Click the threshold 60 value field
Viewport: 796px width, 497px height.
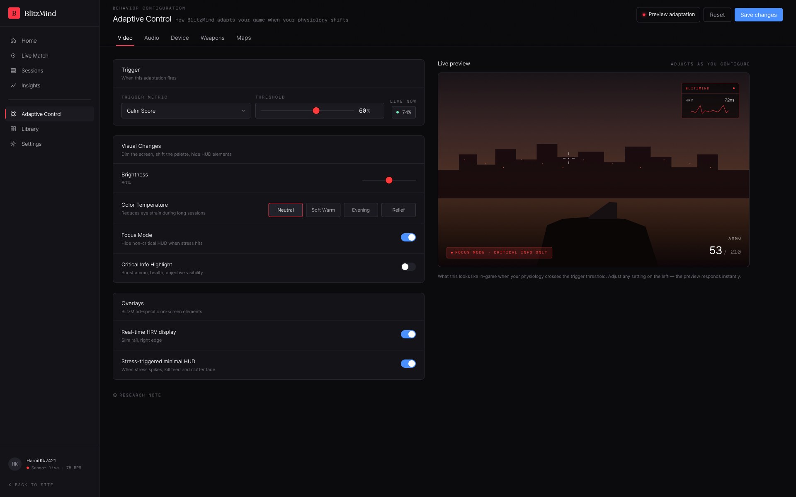[364, 111]
